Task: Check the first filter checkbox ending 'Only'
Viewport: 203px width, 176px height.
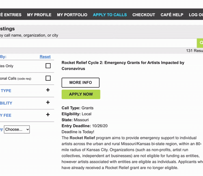Action: (x=48, y=66)
